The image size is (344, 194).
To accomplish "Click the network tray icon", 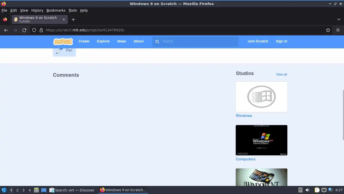I will point(324,190).
